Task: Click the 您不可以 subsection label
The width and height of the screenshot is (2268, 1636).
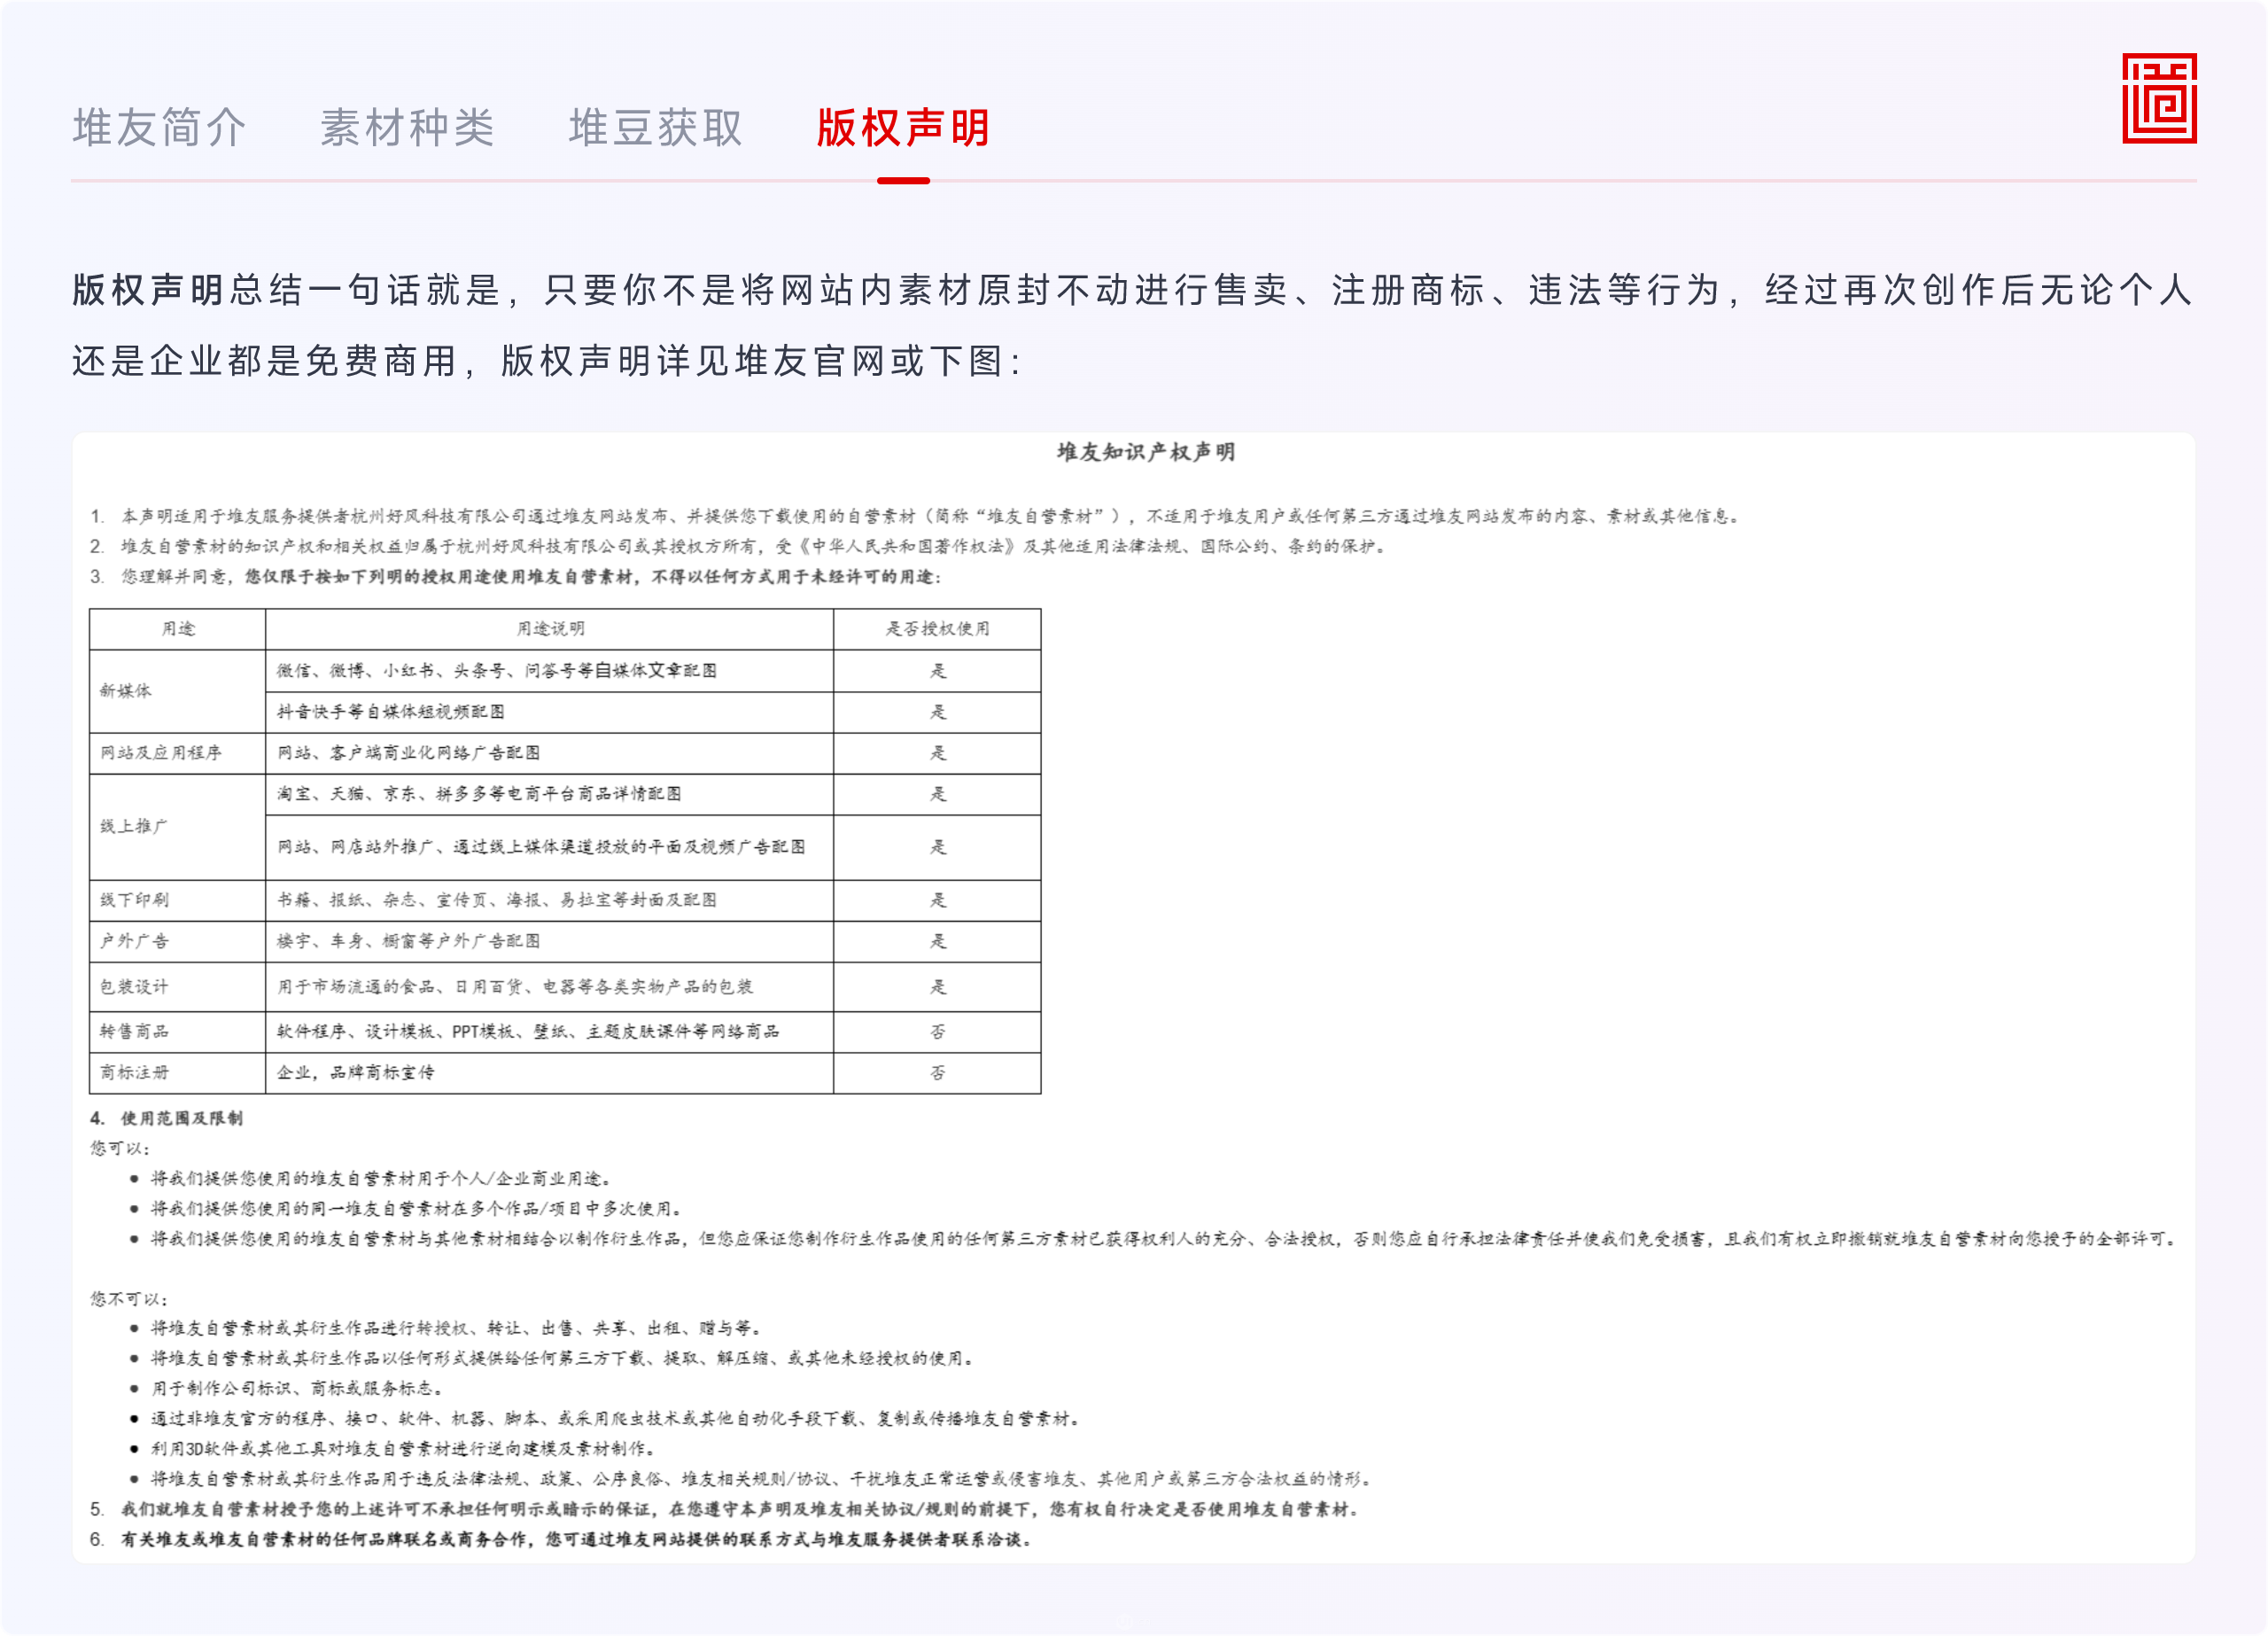Action: click(x=128, y=1299)
